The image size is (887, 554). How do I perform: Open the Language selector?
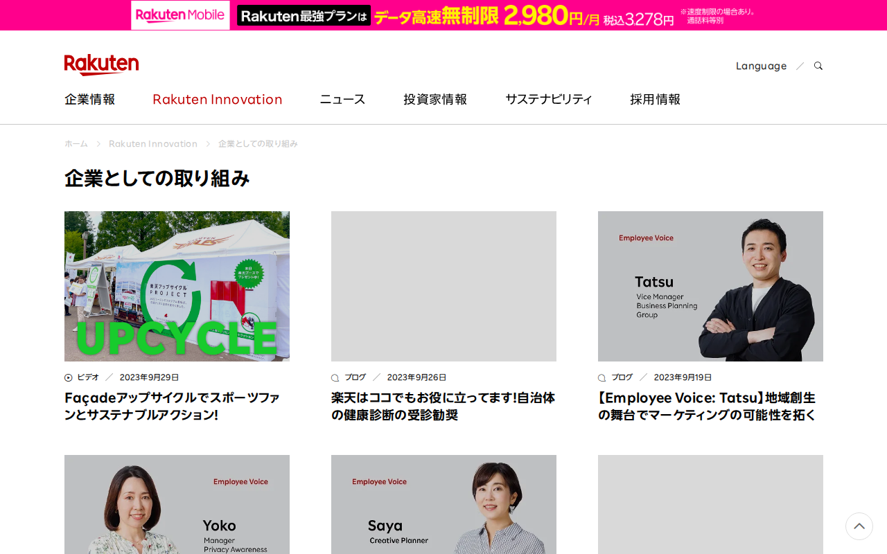tap(761, 66)
